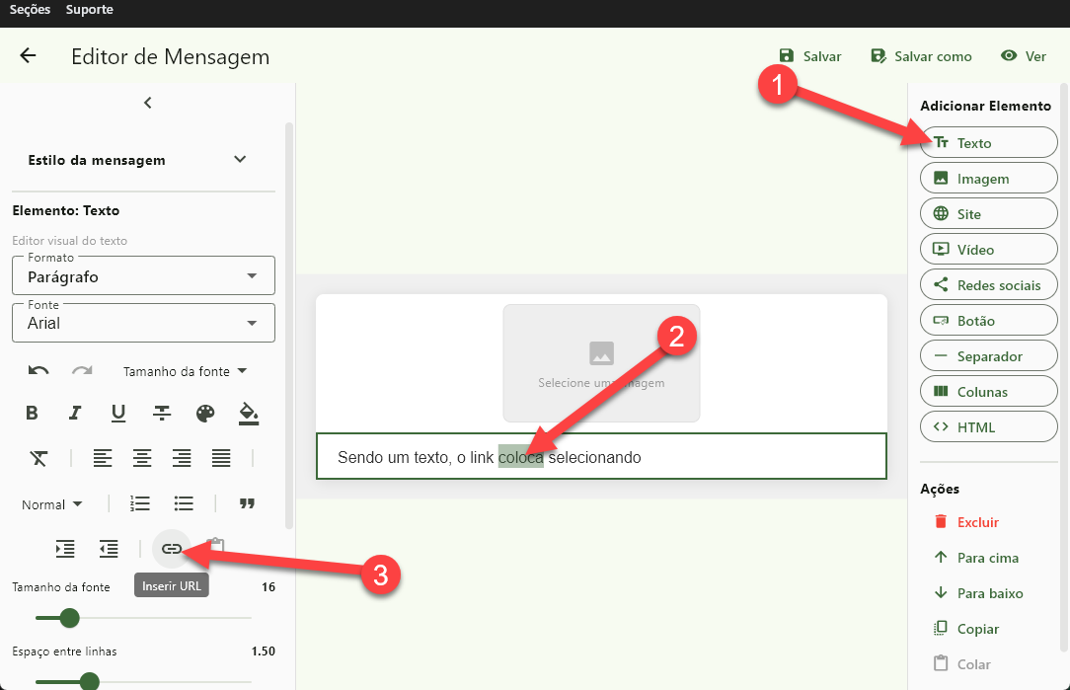Click the background fill color icon
Screen dimensions: 1070x690
(249, 413)
